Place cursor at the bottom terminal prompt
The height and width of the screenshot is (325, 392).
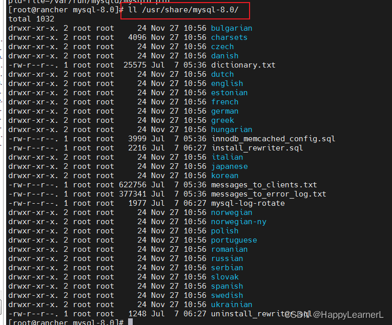tap(130, 322)
